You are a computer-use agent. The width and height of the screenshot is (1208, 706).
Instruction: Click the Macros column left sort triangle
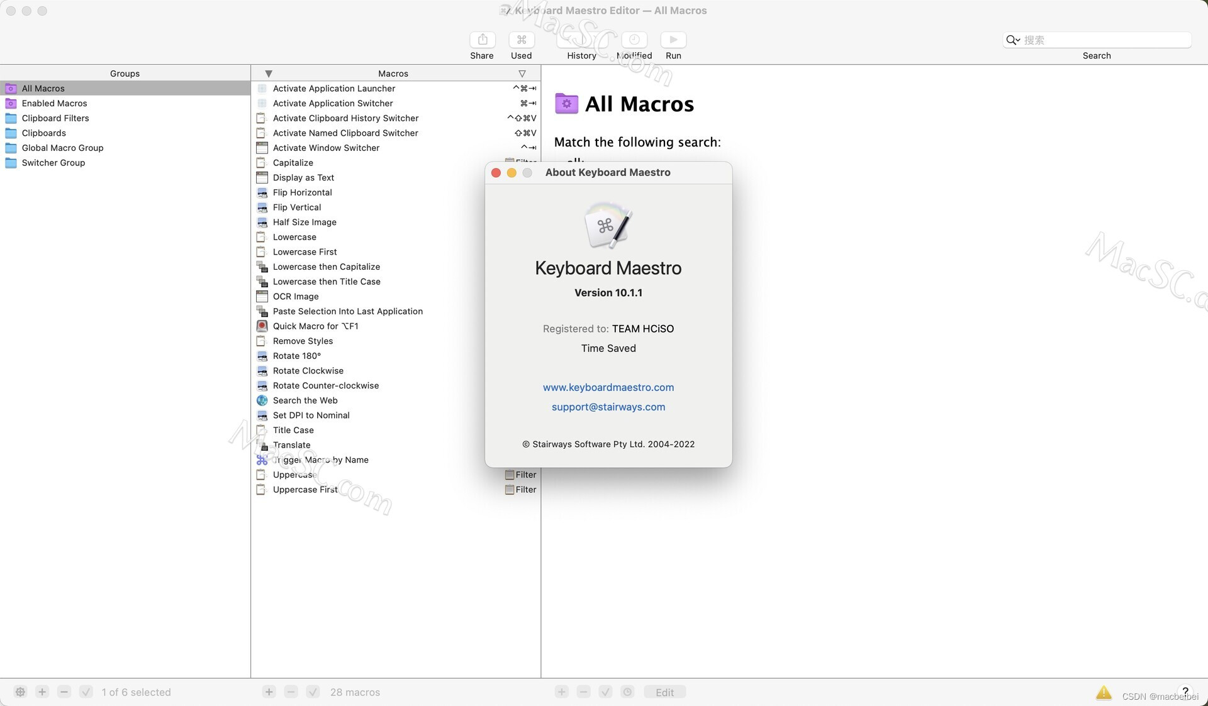269,74
